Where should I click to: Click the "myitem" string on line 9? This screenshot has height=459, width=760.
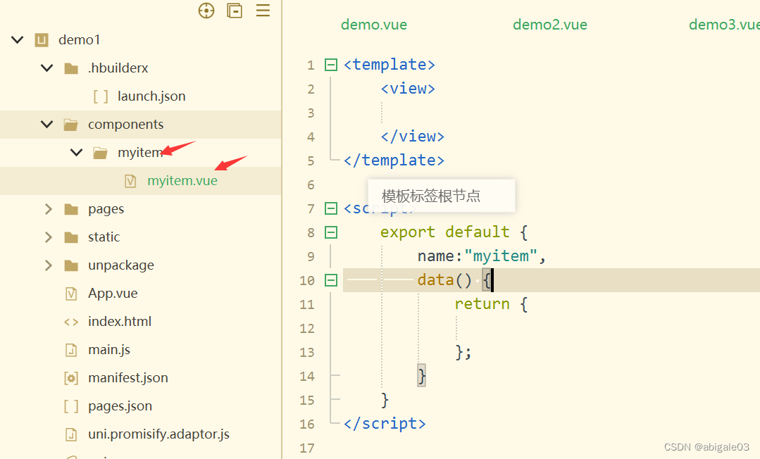[x=502, y=256]
